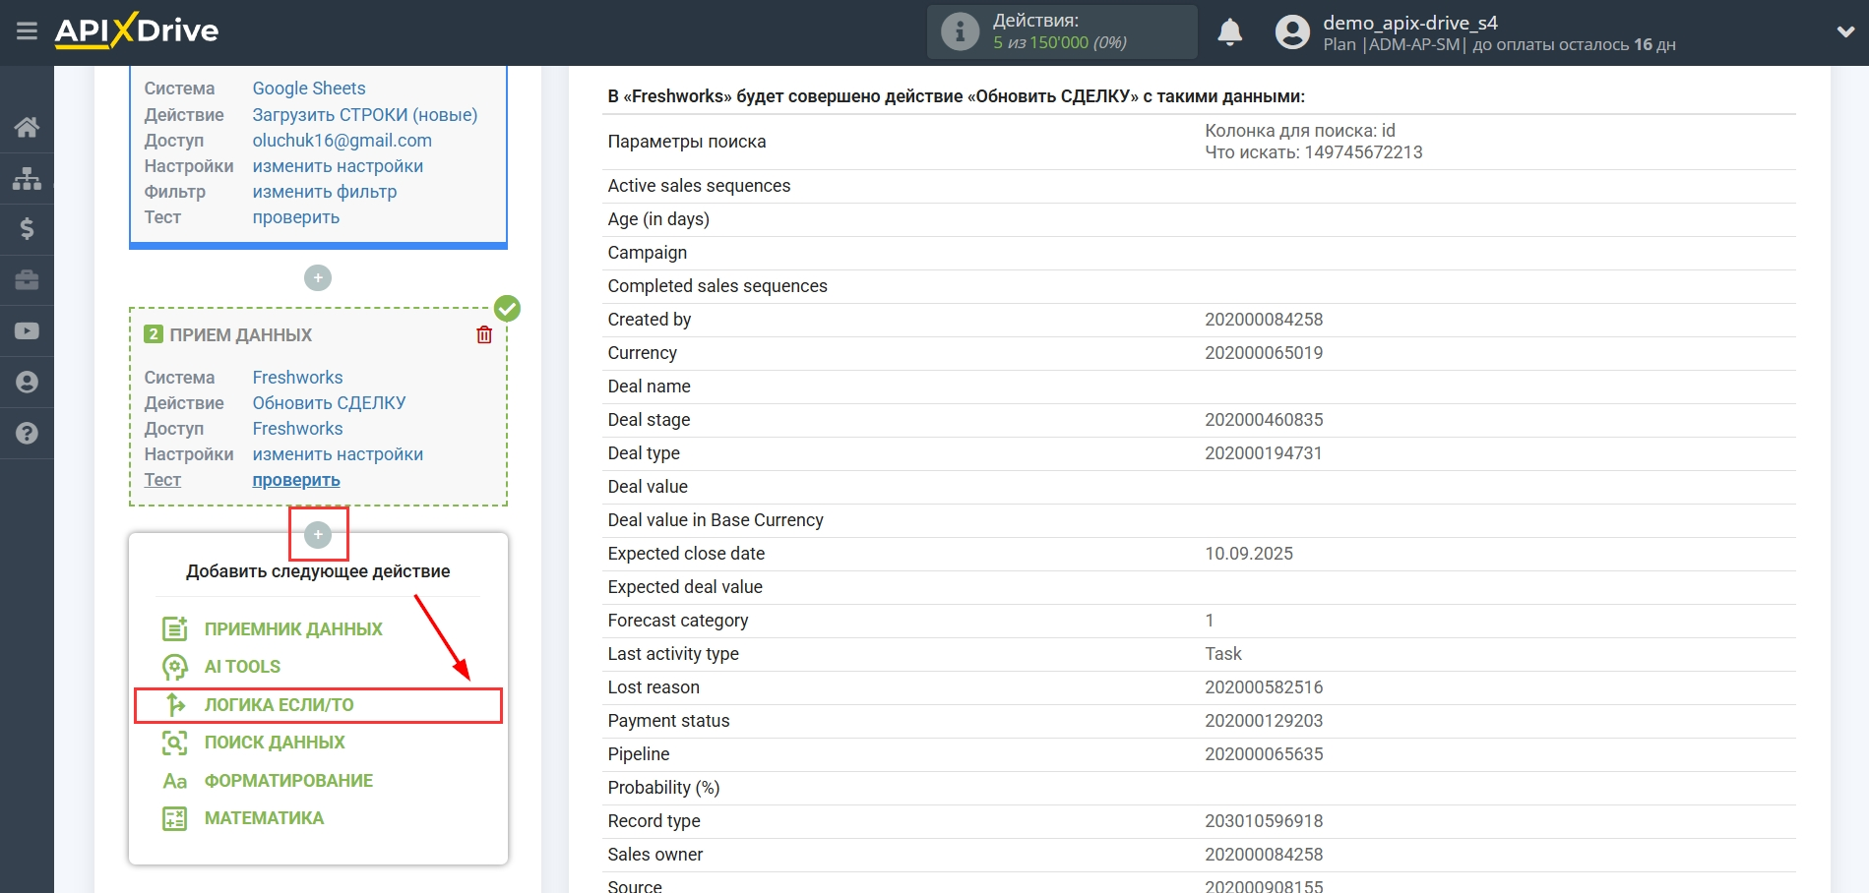The height and width of the screenshot is (893, 1869).
Task: Click проверить link in Freshworks block
Action: (296, 480)
